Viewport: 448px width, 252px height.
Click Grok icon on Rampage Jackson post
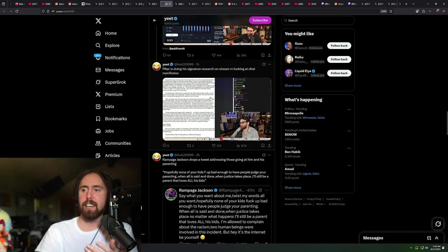[264, 155]
